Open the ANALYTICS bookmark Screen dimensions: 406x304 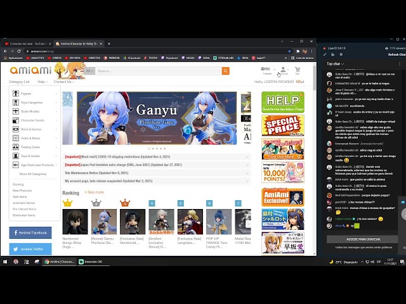[36, 58]
